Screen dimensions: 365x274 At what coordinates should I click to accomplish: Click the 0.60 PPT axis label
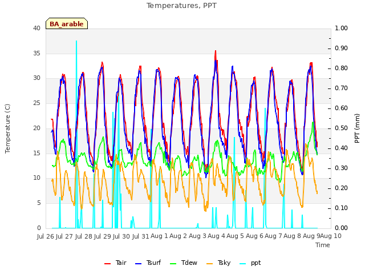(x=341, y=108)
